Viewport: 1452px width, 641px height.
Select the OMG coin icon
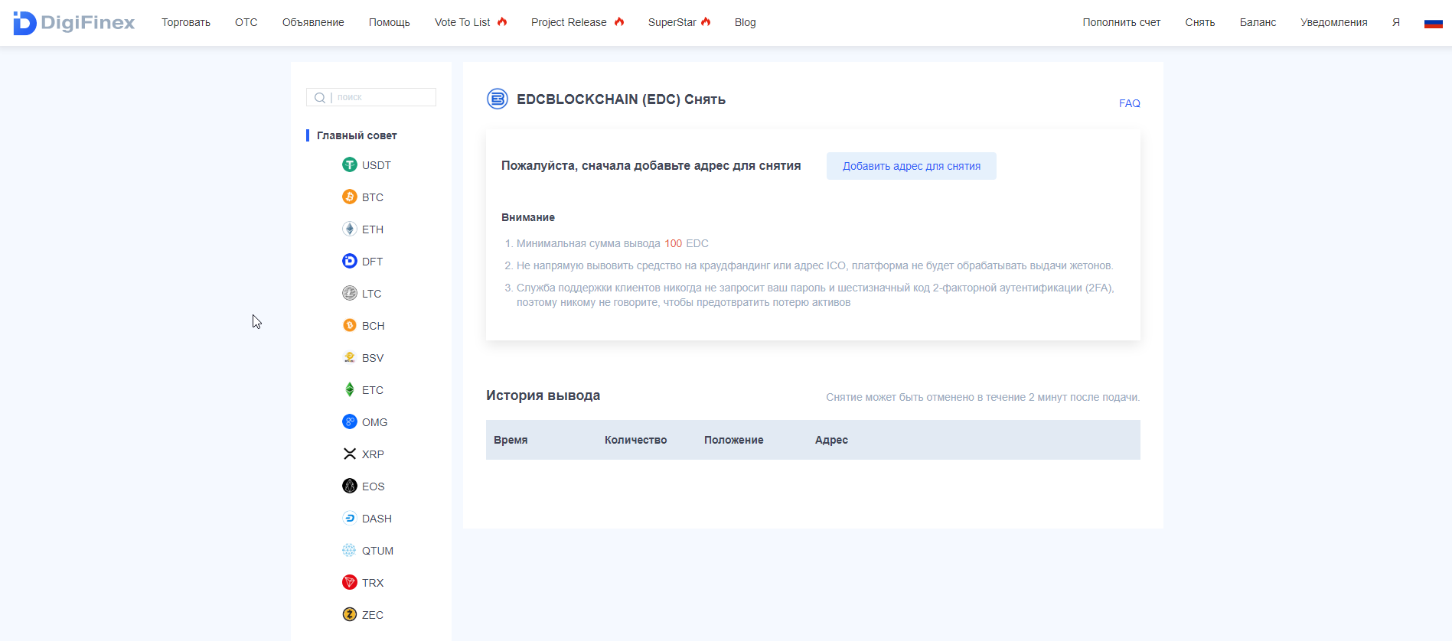(350, 421)
